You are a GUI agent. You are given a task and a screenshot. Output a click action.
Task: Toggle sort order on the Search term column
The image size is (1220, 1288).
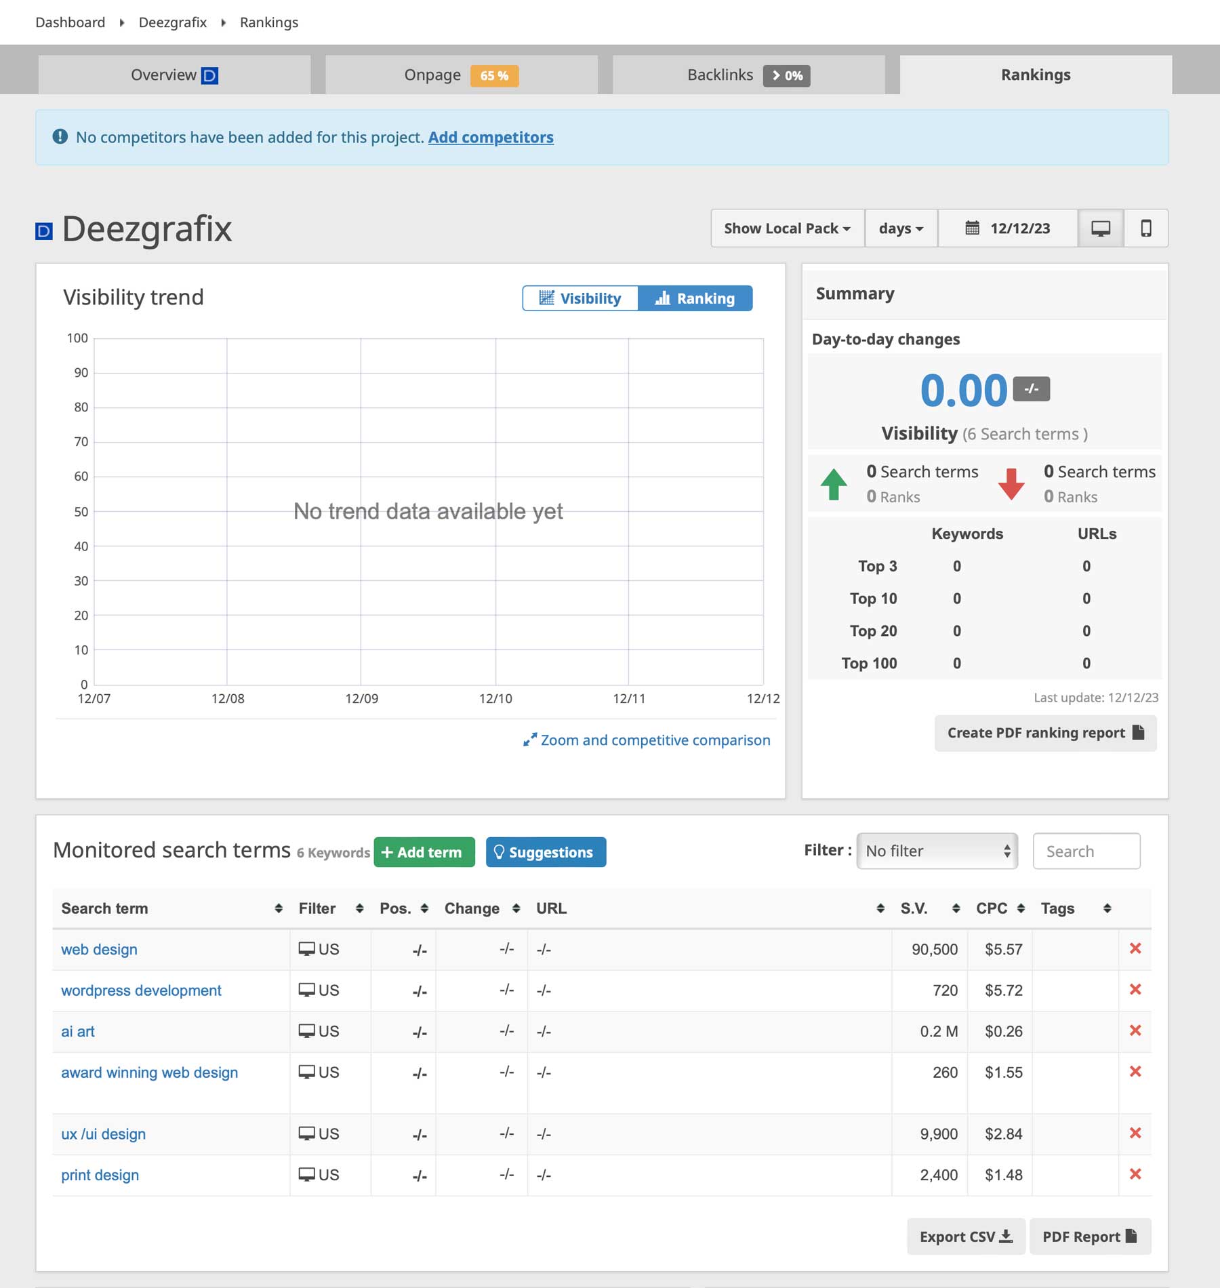click(x=279, y=908)
